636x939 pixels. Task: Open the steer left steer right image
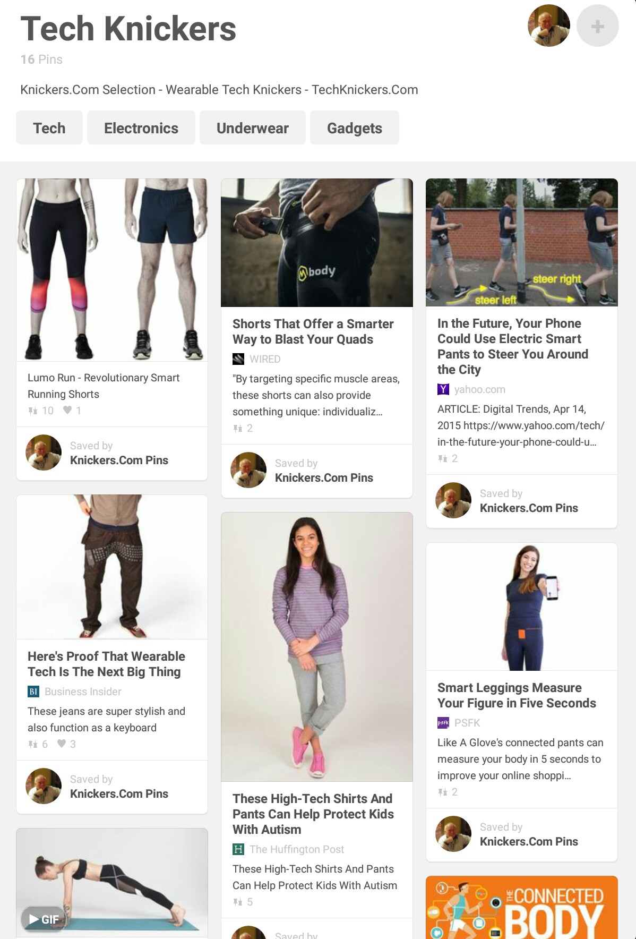522,242
